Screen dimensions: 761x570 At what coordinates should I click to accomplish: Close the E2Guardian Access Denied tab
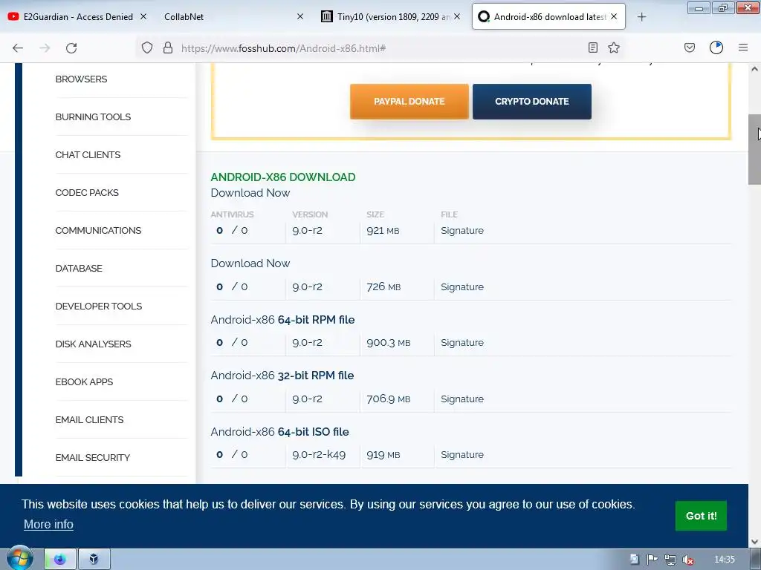143,16
